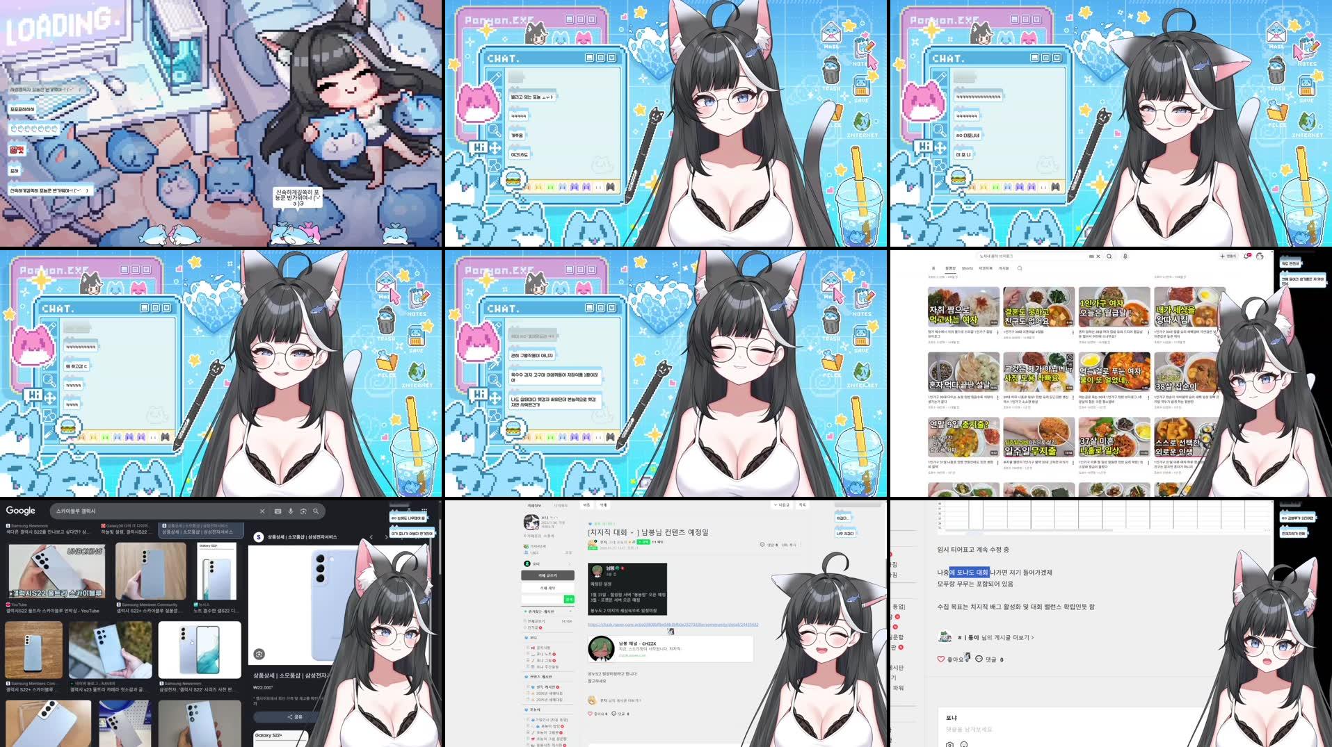Click the Google Lens search-by-image icon
1332x747 pixels.
point(304,511)
